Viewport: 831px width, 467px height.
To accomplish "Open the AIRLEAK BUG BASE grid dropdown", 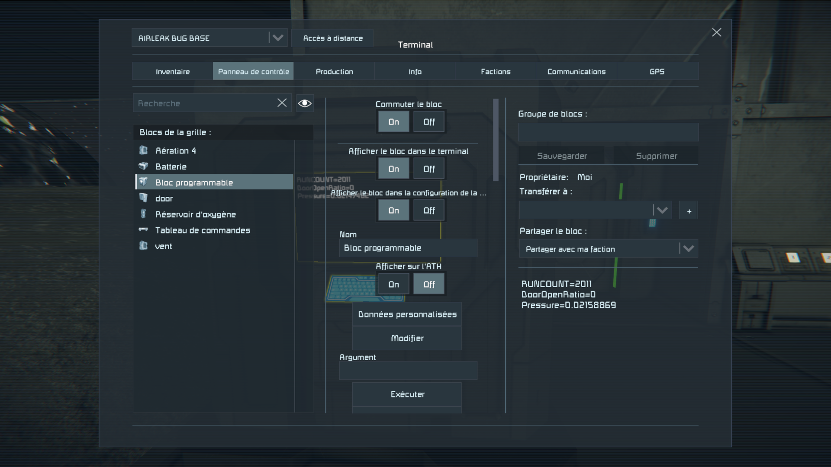I will point(277,38).
